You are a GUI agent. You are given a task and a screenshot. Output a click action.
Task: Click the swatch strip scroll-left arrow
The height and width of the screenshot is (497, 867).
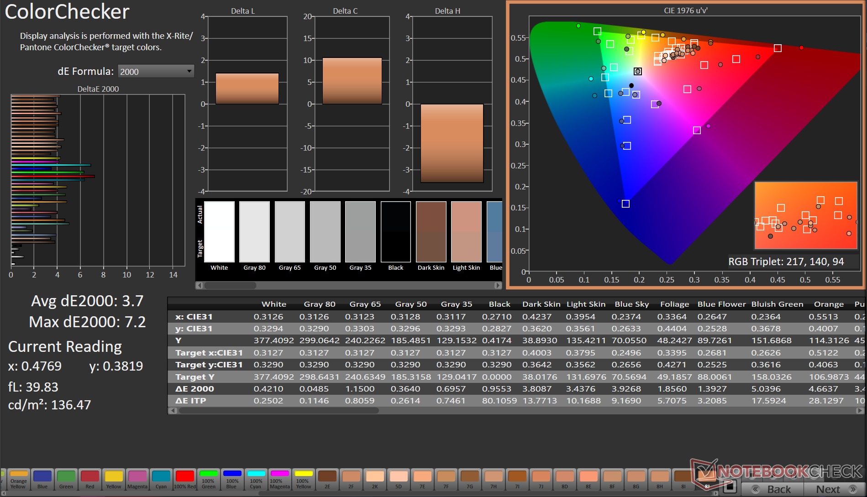click(199, 285)
